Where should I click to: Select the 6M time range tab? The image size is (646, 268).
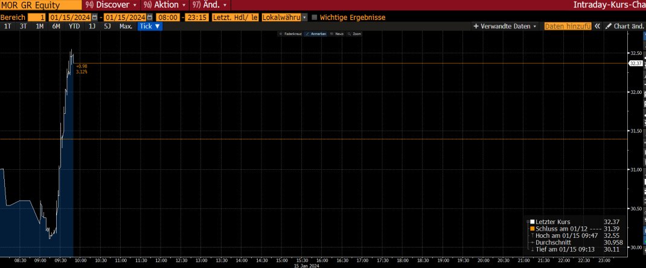coord(56,26)
